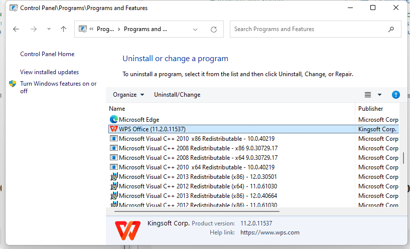This screenshot has width=410, height=249.
Task: Click the Microsoft Edge program icon
Action: 113,120
